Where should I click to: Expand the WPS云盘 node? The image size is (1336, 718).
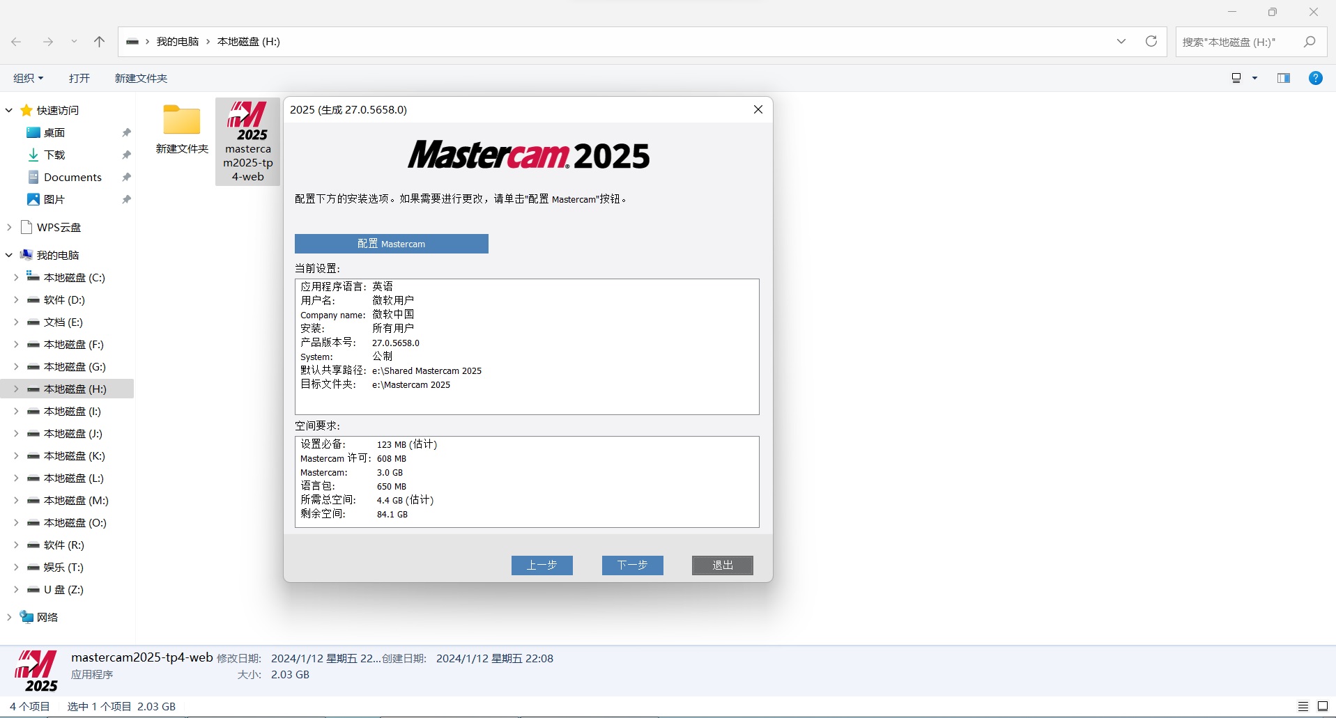coord(9,227)
